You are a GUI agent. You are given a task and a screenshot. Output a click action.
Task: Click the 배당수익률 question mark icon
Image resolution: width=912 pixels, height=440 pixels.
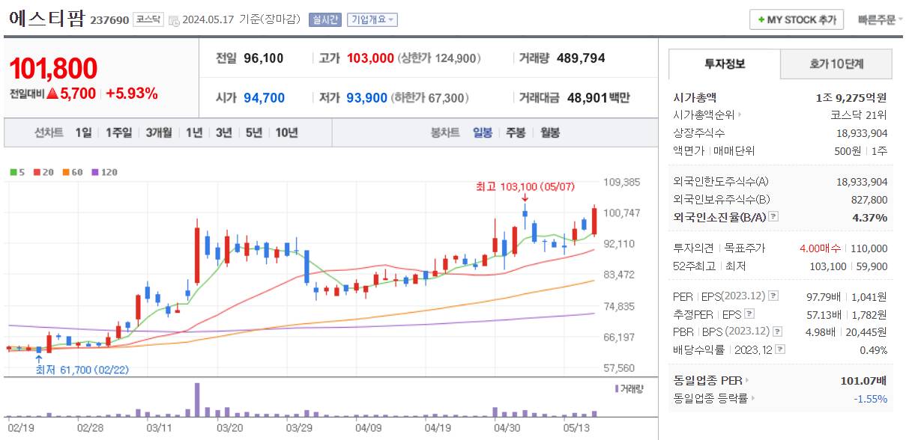781,348
